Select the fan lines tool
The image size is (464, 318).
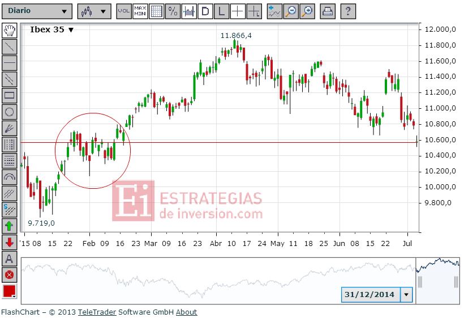(x=10, y=128)
